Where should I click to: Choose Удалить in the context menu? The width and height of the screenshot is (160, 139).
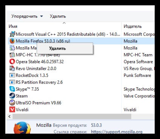[57, 48]
